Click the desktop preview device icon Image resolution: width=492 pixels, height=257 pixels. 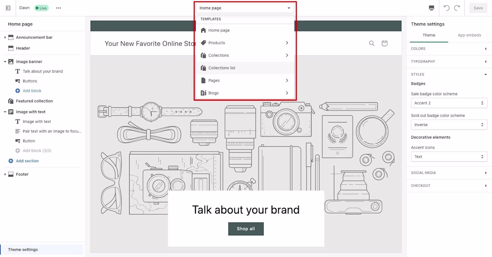pos(432,8)
